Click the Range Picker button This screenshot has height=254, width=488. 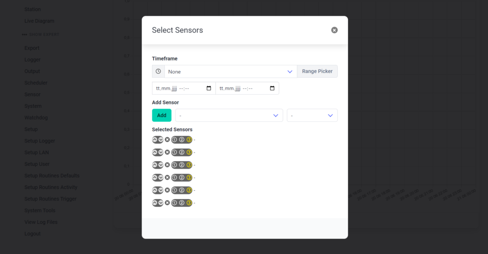(317, 71)
